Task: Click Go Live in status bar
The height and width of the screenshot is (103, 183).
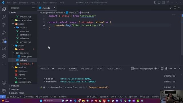Action: click(144, 97)
